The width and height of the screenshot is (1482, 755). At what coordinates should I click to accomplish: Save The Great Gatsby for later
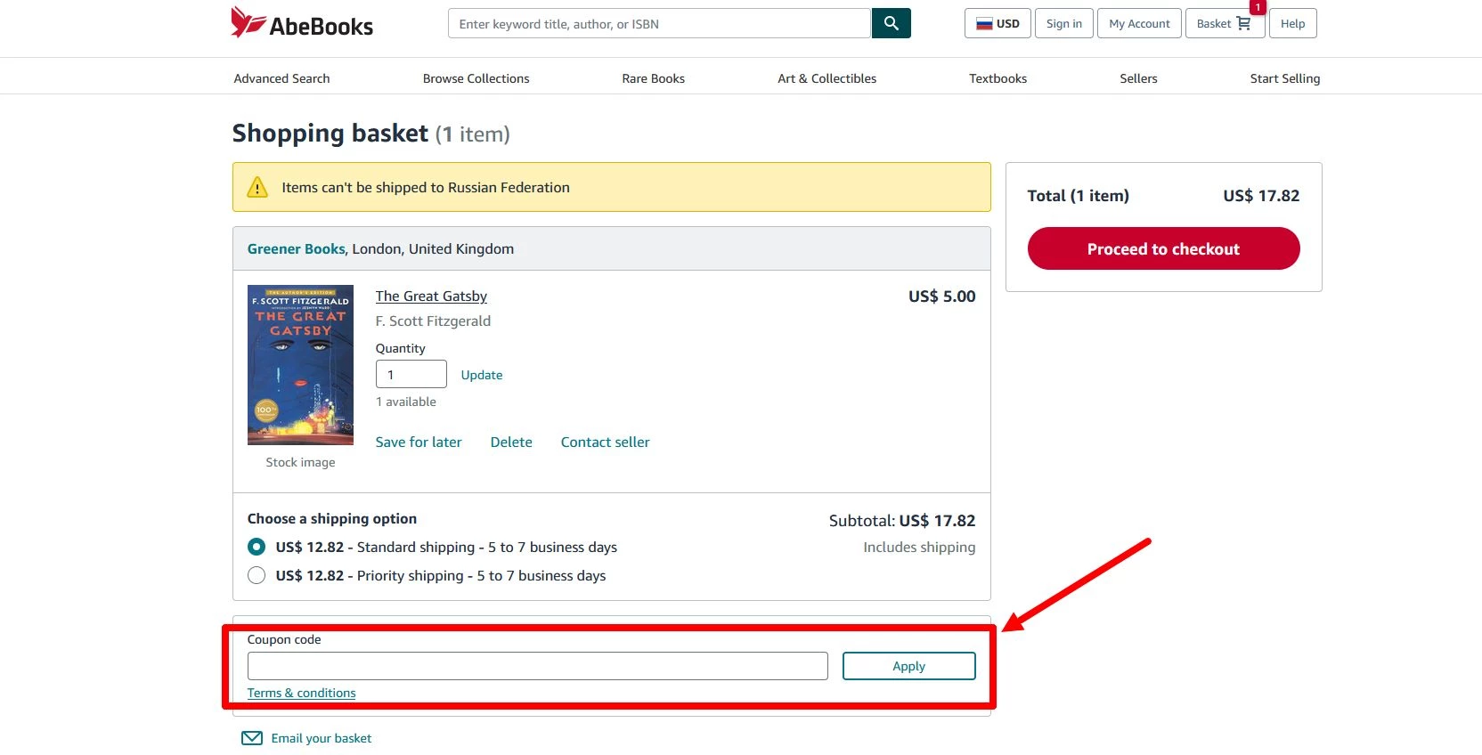tap(419, 442)
